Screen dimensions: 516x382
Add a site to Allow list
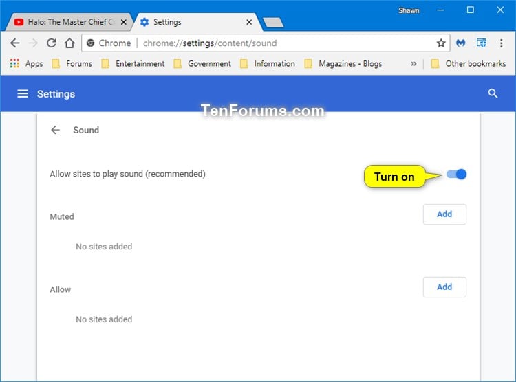point(444,287)
